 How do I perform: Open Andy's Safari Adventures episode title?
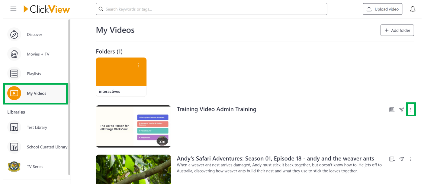pos(275,158)
